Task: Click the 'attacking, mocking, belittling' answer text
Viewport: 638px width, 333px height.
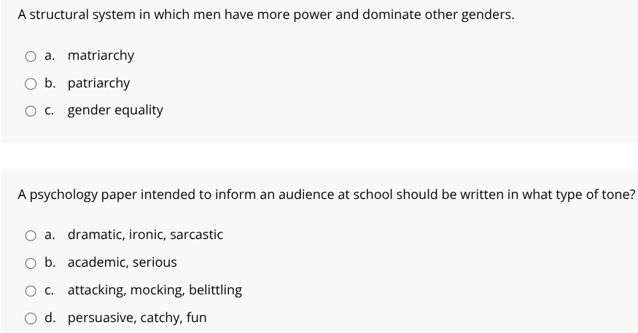Action: tap(155, 290)
